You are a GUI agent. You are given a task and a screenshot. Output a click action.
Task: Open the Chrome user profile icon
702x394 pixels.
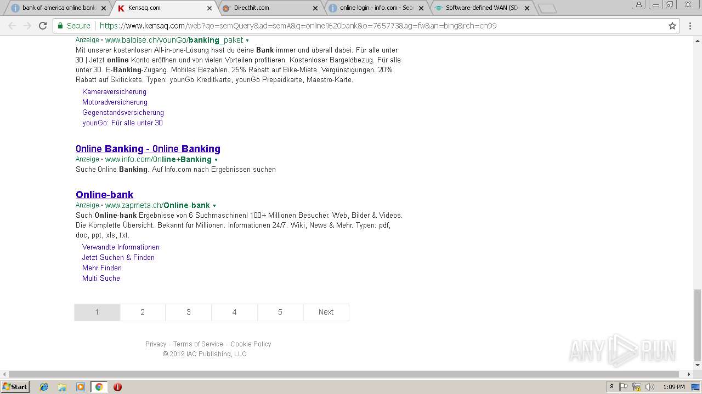tap(639, 4)
